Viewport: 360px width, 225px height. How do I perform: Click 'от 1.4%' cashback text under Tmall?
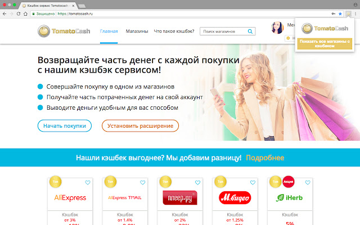125,220
